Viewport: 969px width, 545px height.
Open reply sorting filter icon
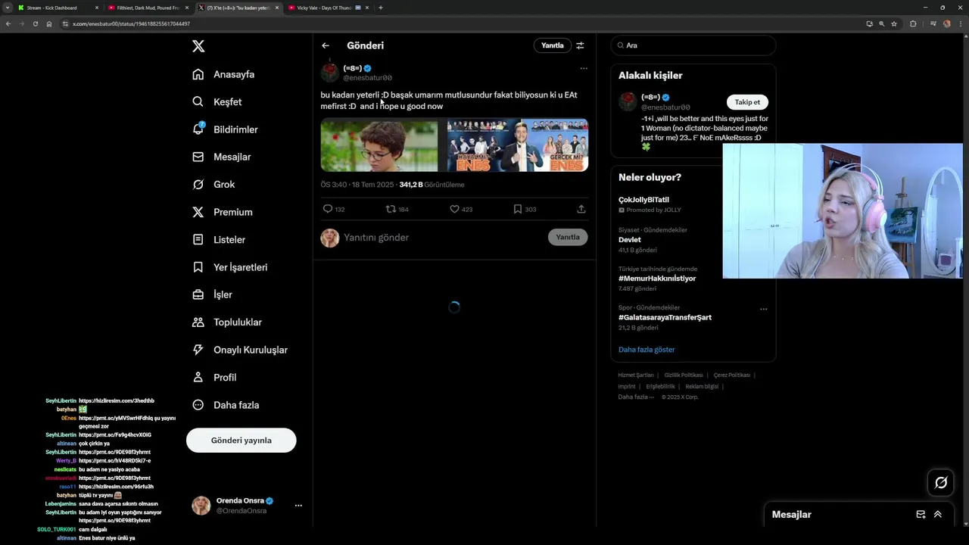pyautogui.click(x=580, y=45)
